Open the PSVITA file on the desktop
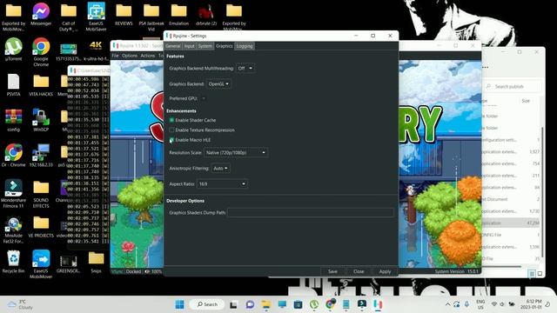 14,85
